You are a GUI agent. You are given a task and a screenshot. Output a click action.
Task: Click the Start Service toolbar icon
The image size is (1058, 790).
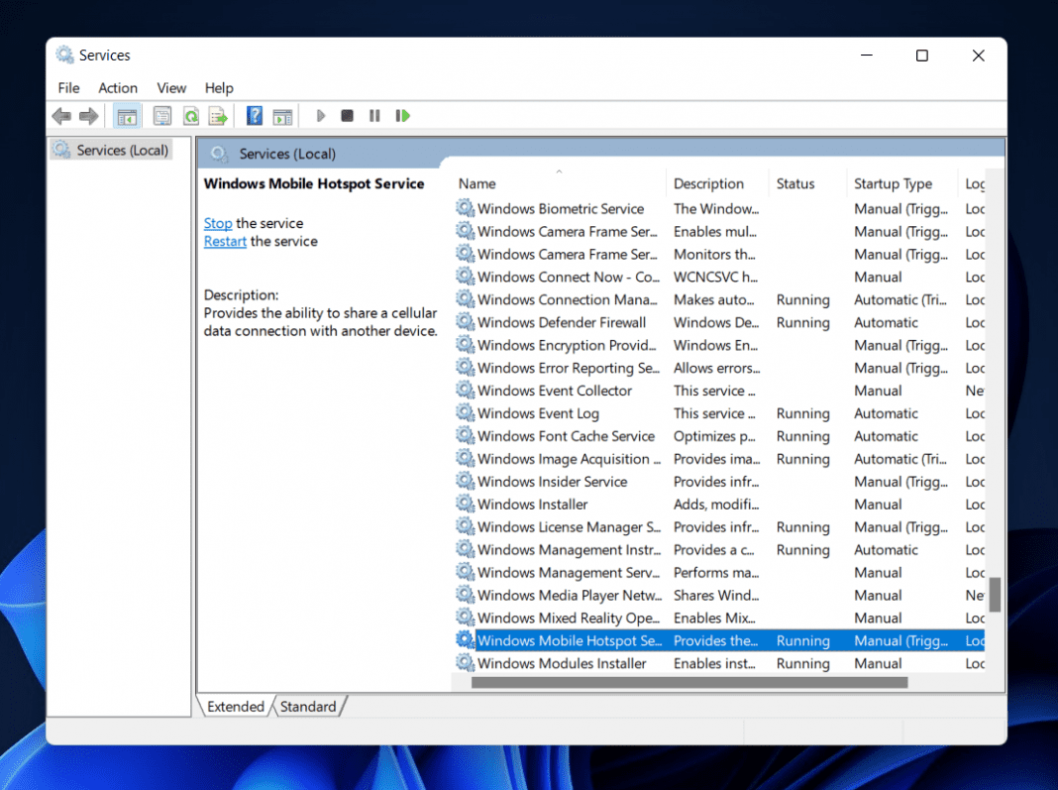click(320, 116)
